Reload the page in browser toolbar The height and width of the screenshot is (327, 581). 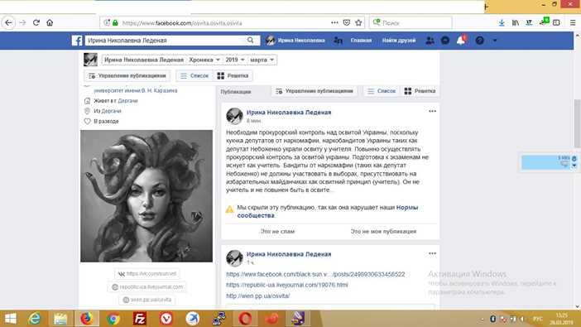(x=36, y=22)
